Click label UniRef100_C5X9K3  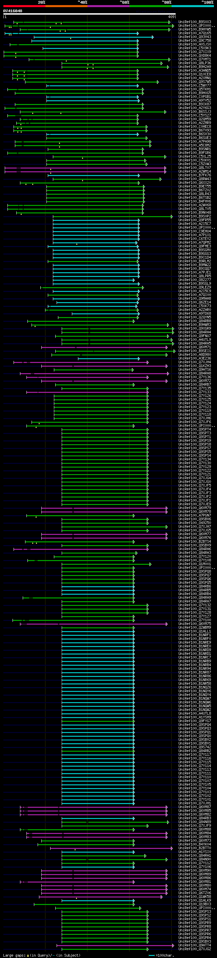tap(195, 48)
